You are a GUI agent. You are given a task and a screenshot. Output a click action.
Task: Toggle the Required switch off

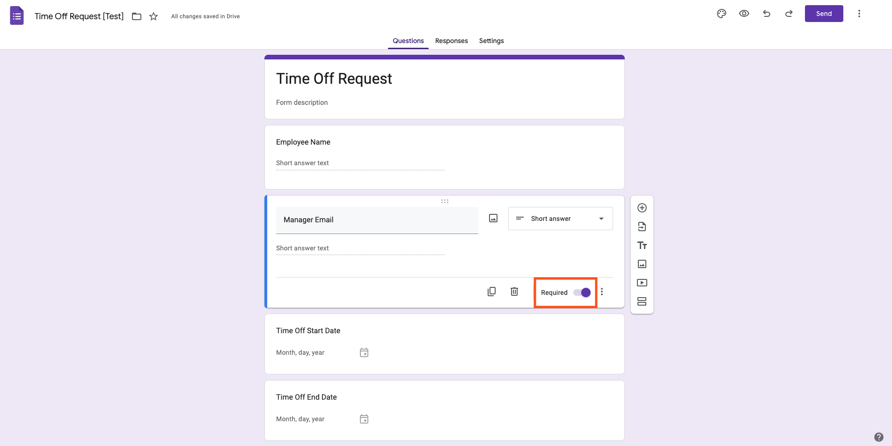point(582,292)
